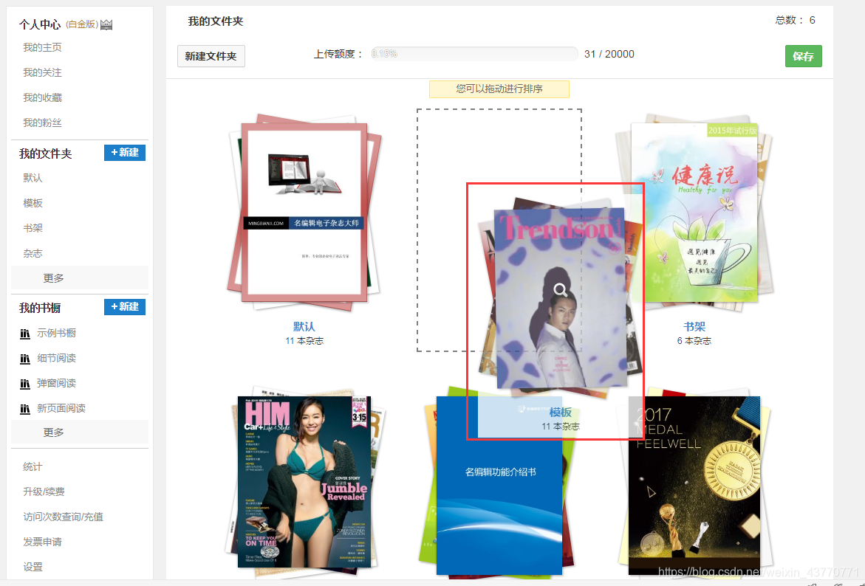
Task: Click the 6 本杂志 count under 书架
Action: [694, 341]
